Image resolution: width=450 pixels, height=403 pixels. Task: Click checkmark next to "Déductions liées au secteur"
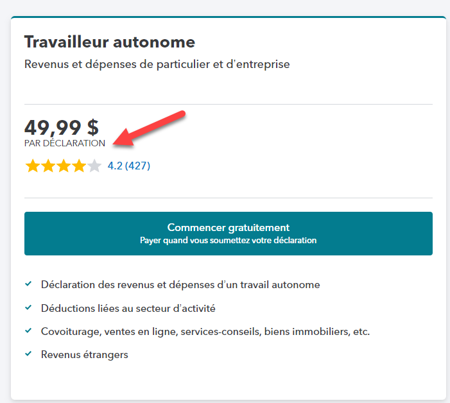point(28,307)
